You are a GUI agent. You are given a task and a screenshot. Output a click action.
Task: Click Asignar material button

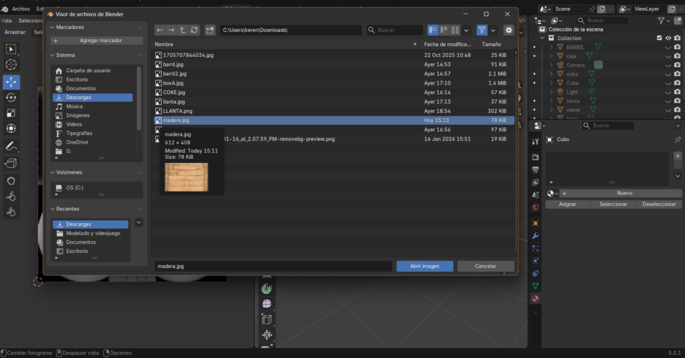(x=567, y=204)
